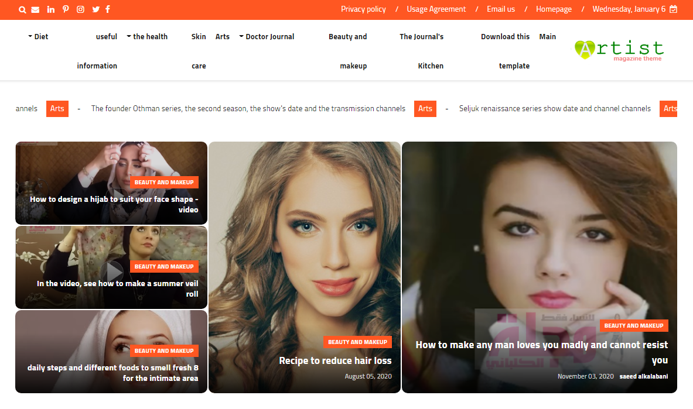Click Beauty and Makeup tag on fresh smell card

tap(164, 351)
